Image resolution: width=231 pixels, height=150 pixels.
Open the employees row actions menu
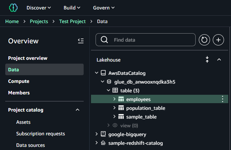tap(223, 99)
